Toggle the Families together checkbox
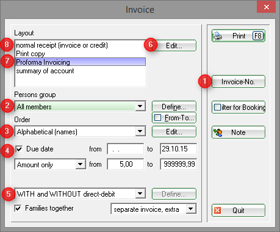The image size is (280, 232). pyautogui.click(x=18, y=208)
